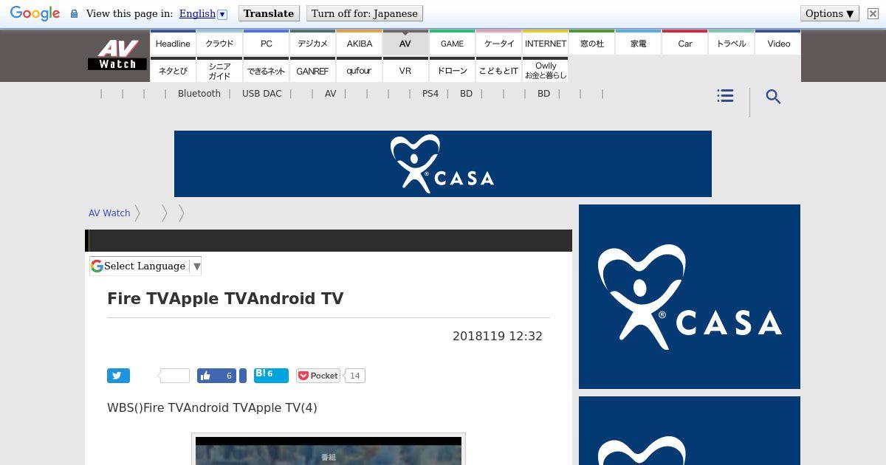886x465 pixels.
Task: Open the 家電 navigation tab
Action: point(638,43)
